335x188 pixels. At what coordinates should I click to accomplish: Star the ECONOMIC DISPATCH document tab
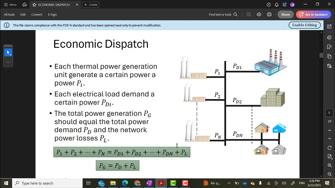pos(34,5)
